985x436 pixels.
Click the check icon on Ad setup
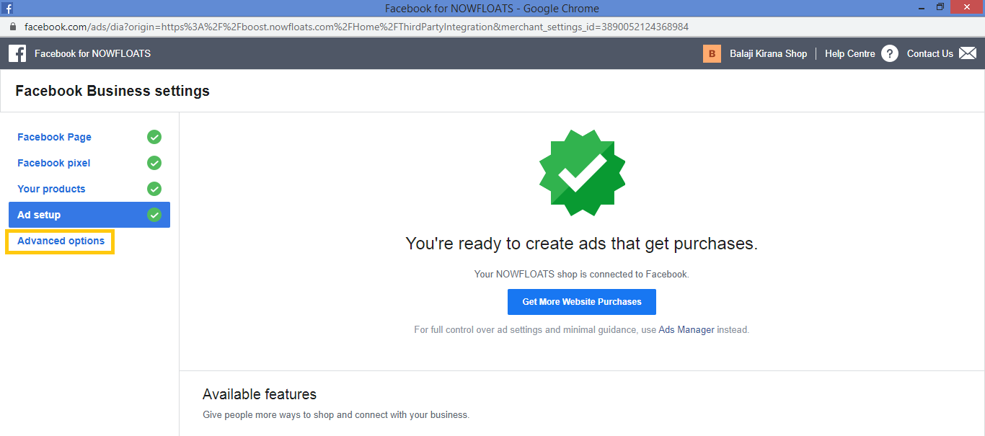pos(154,215)
